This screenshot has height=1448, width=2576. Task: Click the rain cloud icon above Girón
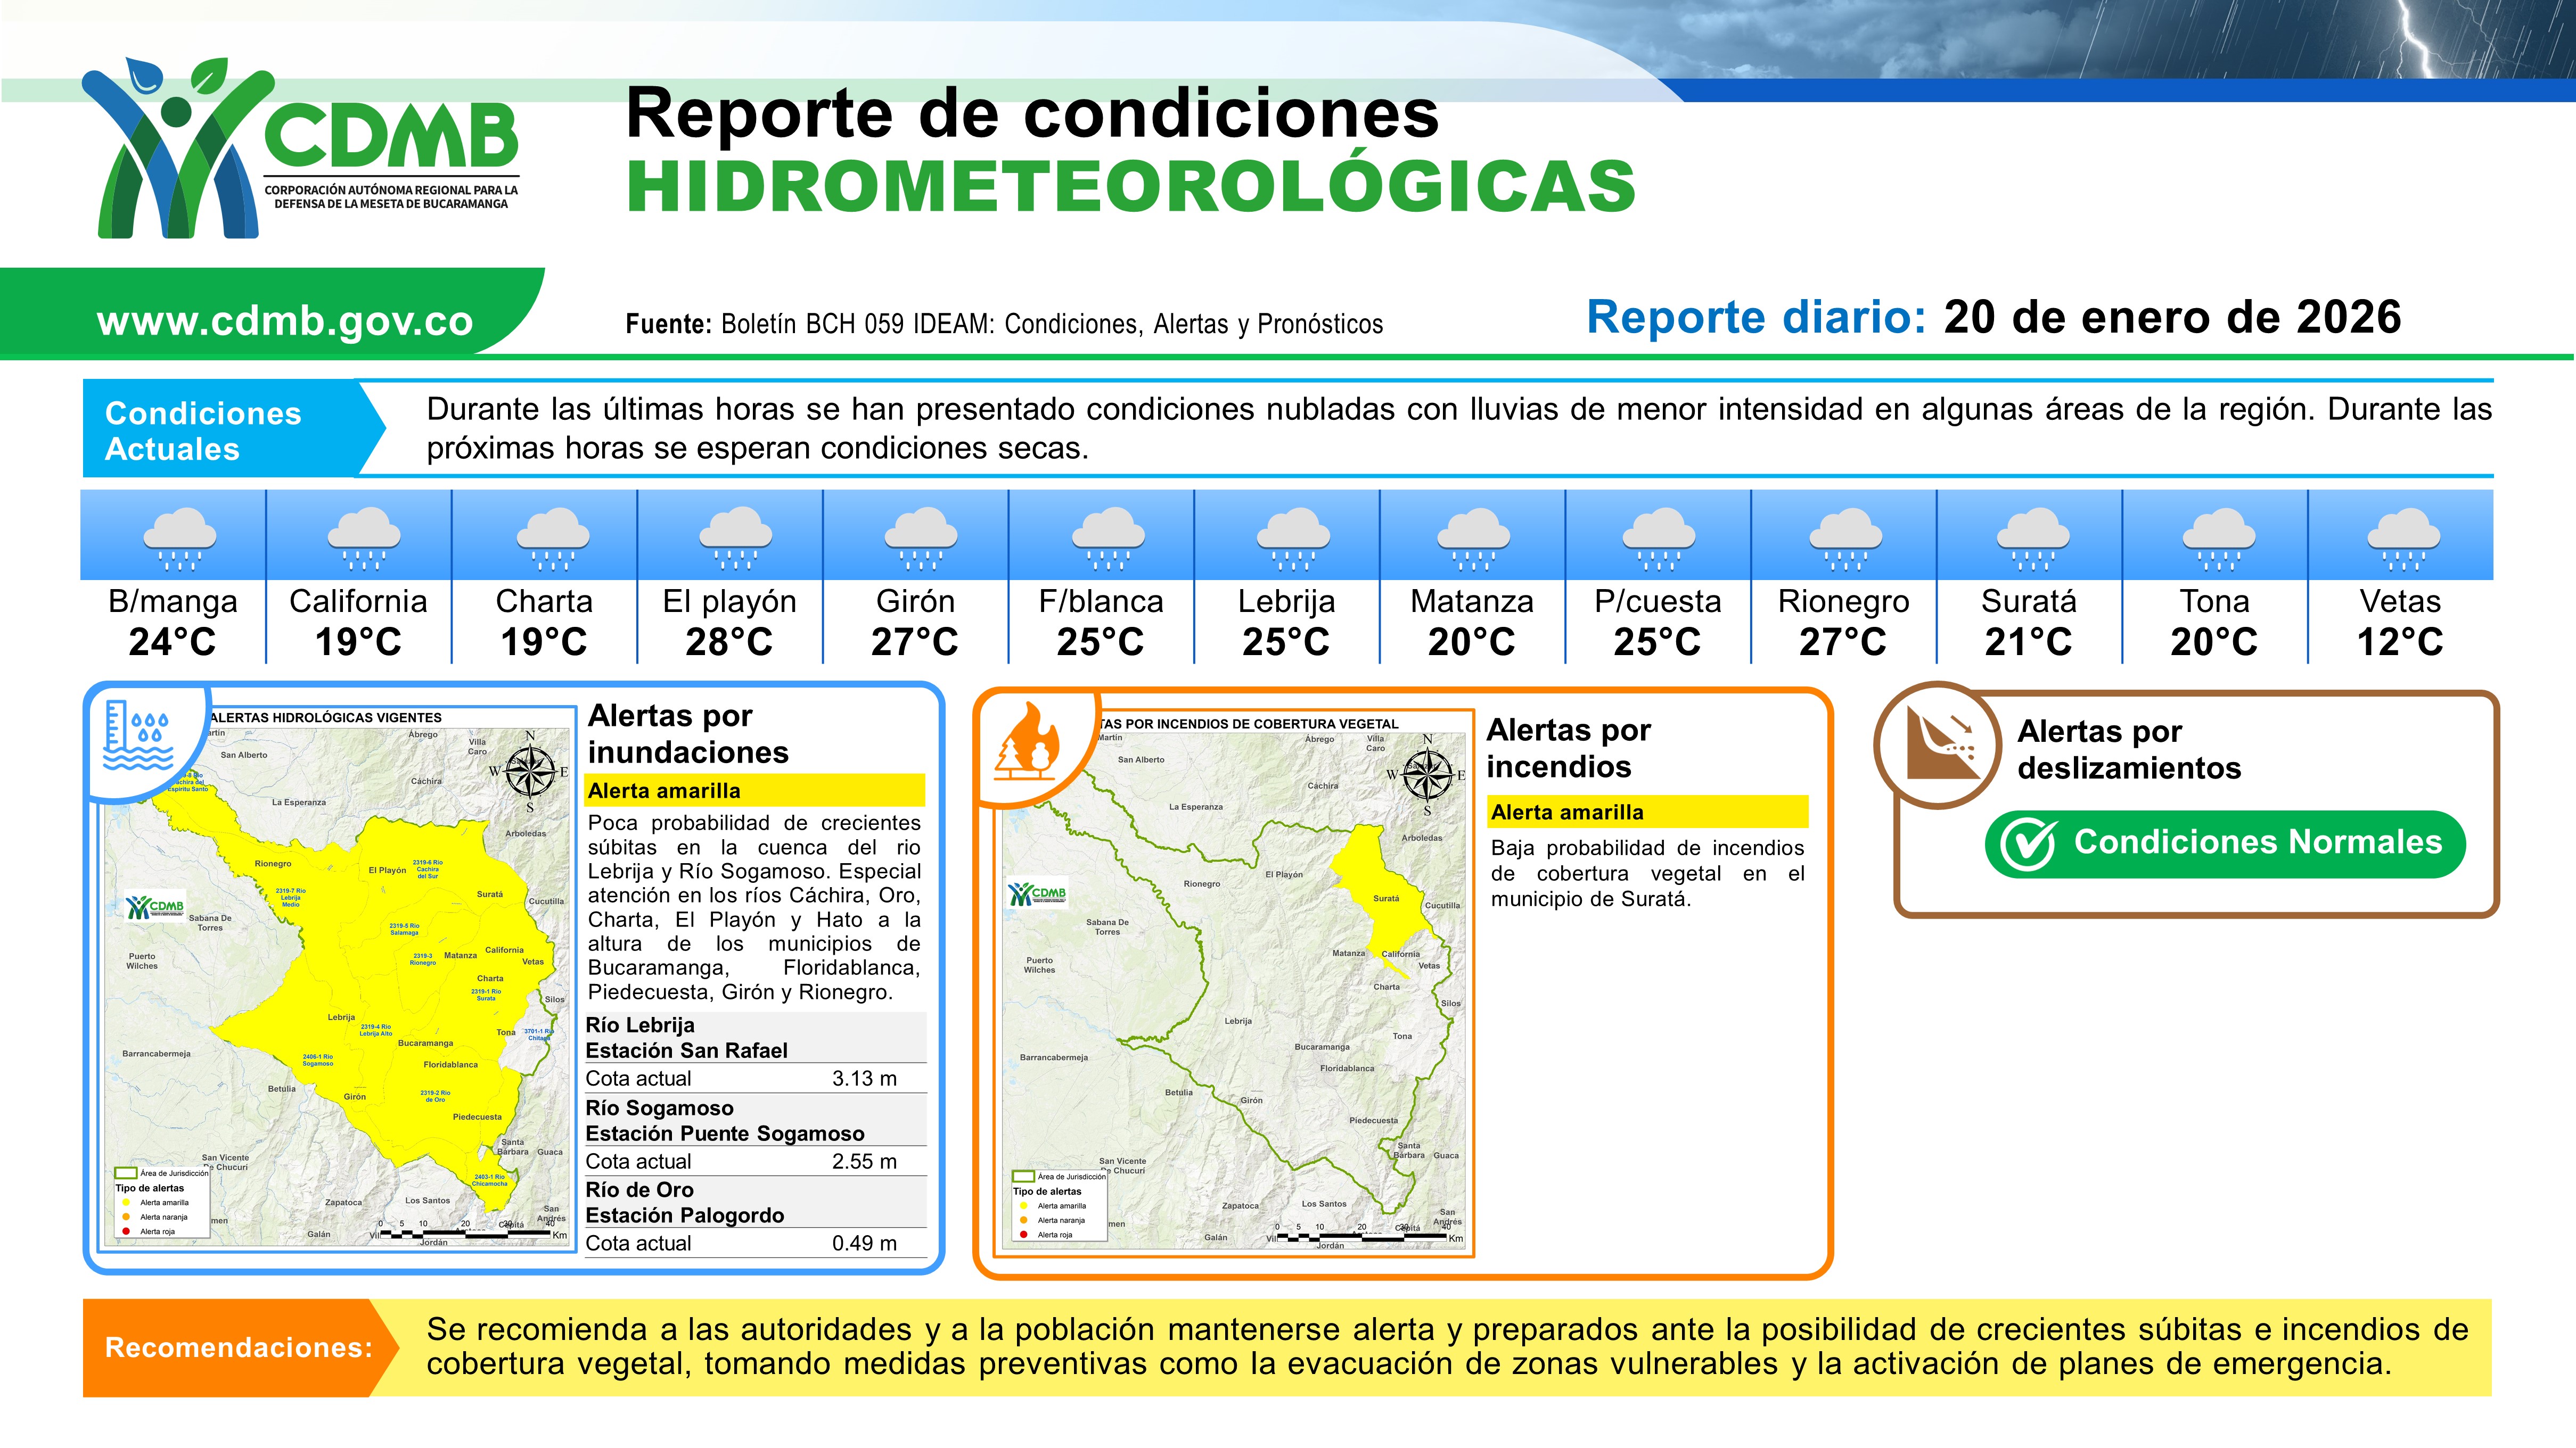pyautogui.click(x=920, y=539)
